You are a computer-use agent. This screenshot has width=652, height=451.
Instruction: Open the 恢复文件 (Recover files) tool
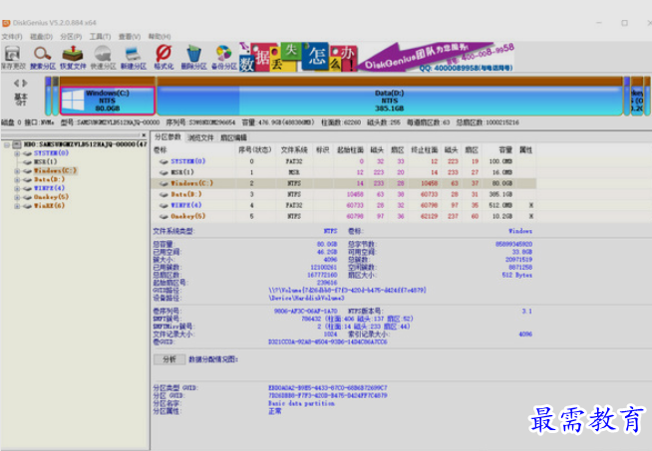[73, 58]
